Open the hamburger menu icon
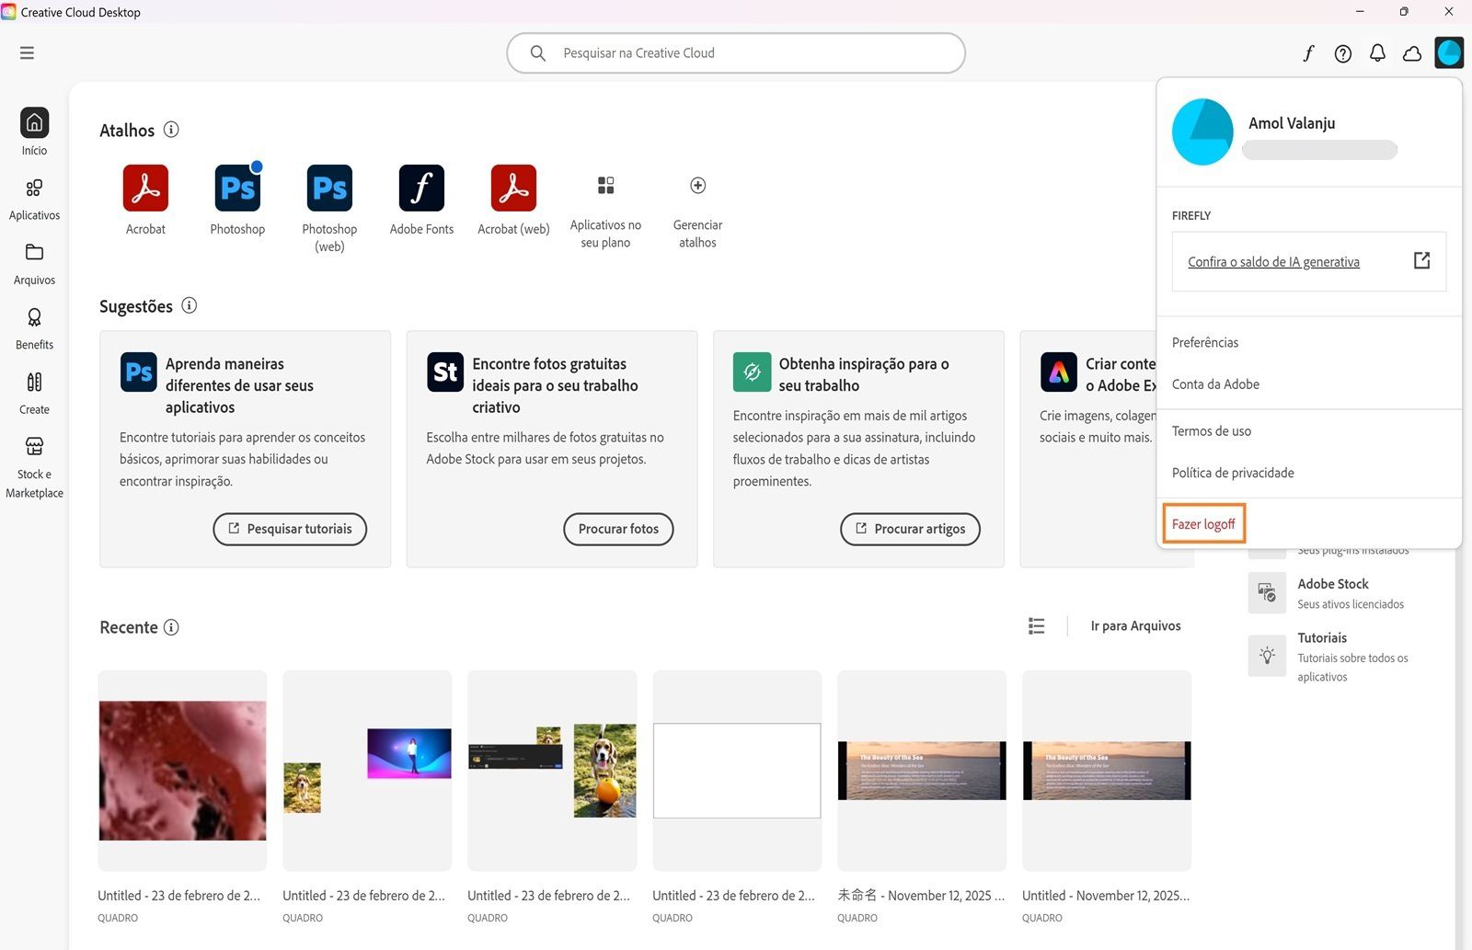Screen dimensions: 1472x950 coord(27,53)
